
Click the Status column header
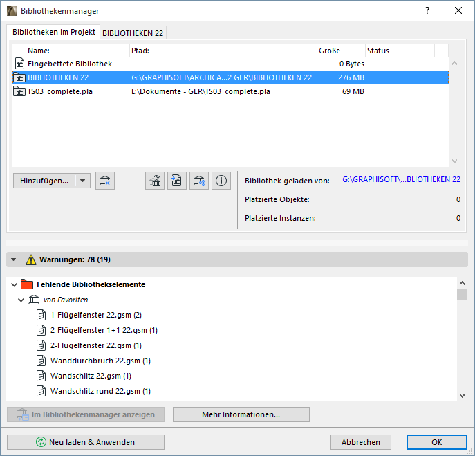(400, 51)
